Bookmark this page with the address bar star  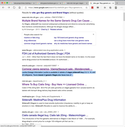[x=86, y=8]
